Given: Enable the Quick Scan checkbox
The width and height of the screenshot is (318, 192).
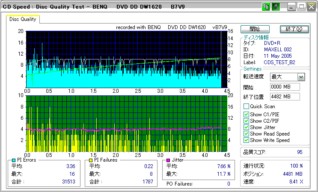Looking at the screenshot, I should [x=246, y=106].
